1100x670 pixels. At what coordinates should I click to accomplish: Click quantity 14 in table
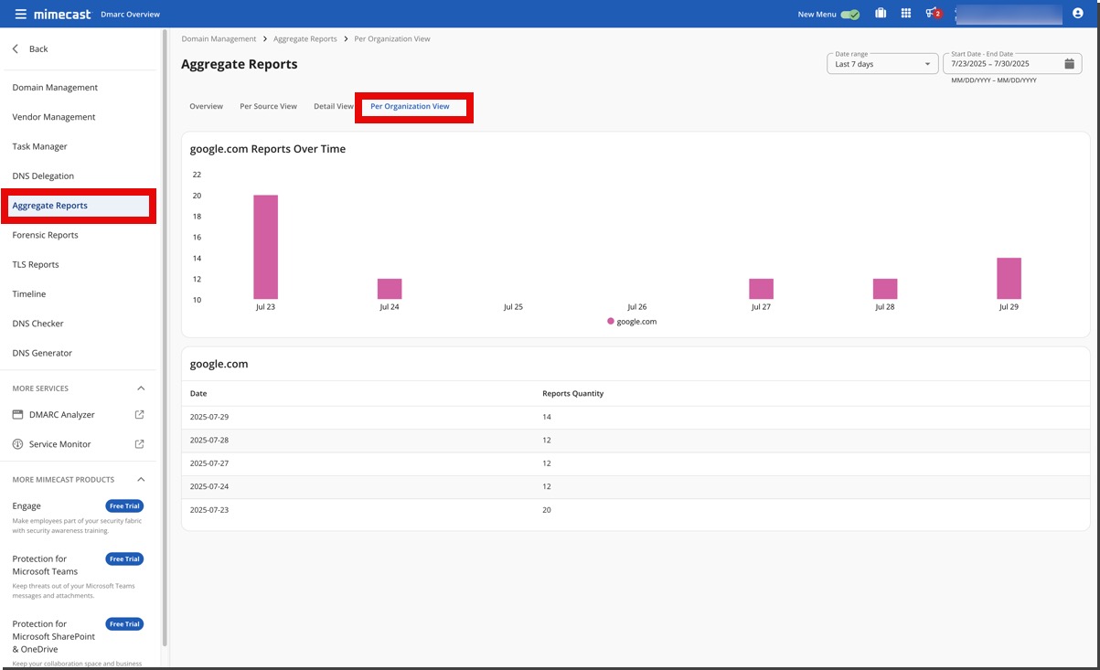pyautogui.click(x=547, y=417)
